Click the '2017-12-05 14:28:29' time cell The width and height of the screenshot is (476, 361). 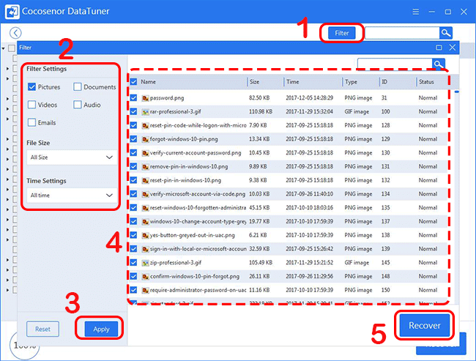click(309, 98)
